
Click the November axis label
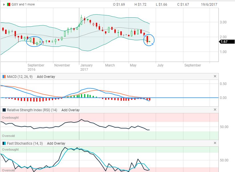(x=62, y=65)
